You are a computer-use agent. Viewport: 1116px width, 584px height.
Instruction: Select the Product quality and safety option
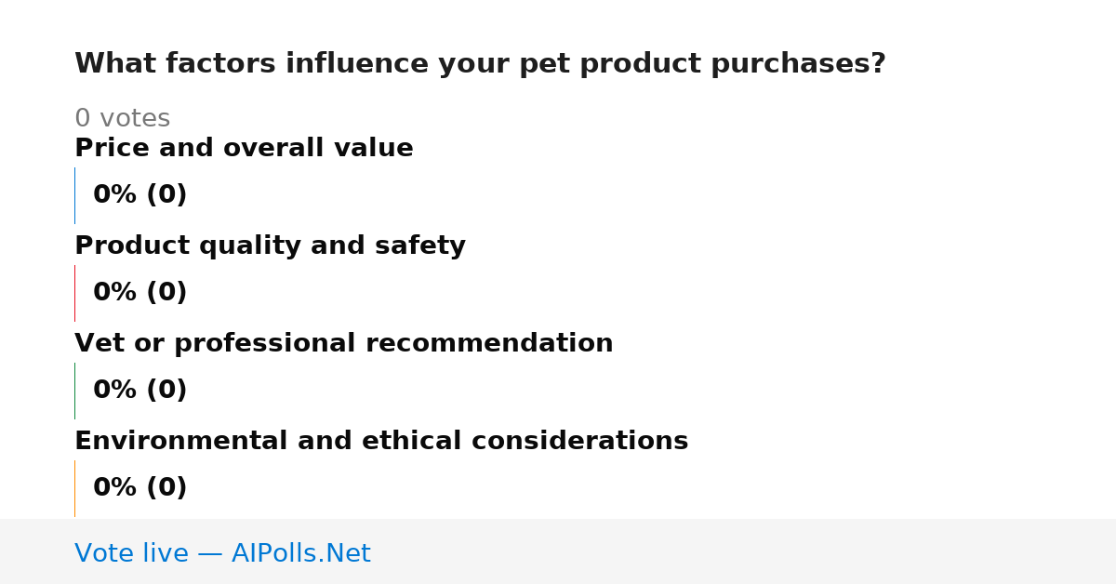(x=270, y=246)
